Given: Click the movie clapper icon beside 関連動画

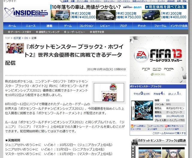Looking at the screenshot, I should tap(135, 142).
